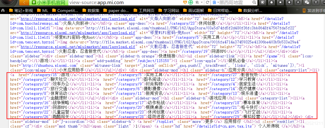Open the paper do... bookmark folder
Screen dimensions: 325x128
[x=116, y=11]
